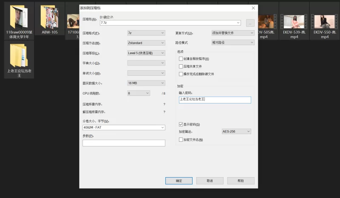Image resolution: width=340 pixels, height=198 pixels.
Task: Open the 加密算法 AES-256 dropdown
Action: tap(236, 132)
